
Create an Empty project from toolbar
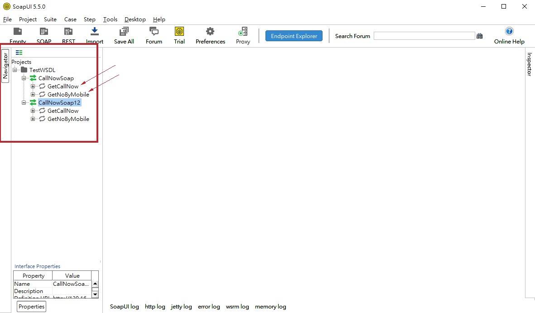[18, 32]
